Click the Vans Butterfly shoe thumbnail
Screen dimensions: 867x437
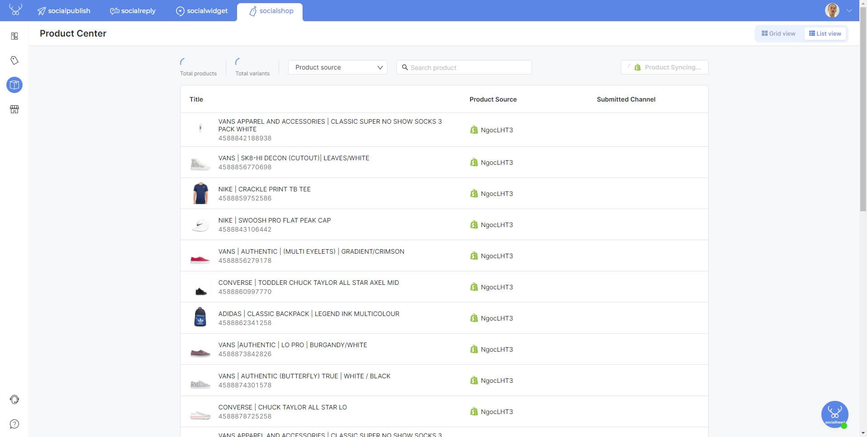(200, 384)
